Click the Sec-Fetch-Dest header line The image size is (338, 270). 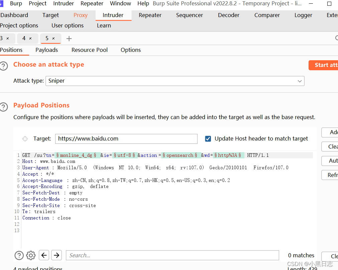pos(52,193)
